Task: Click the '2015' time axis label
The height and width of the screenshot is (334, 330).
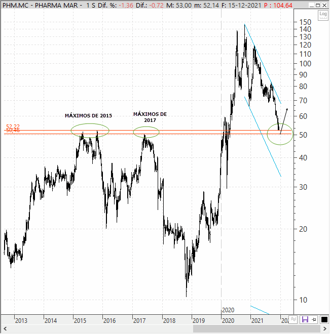Action: pyautogui.click(x=80, y=320)
